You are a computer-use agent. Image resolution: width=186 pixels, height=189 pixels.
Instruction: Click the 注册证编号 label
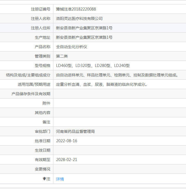[41, 9]
